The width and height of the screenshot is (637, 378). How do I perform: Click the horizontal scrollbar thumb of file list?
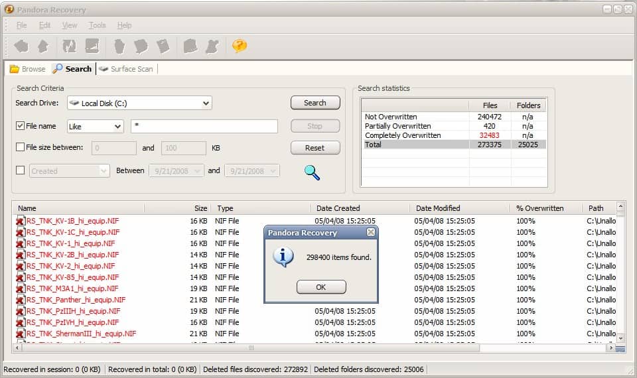click(251, 348)
